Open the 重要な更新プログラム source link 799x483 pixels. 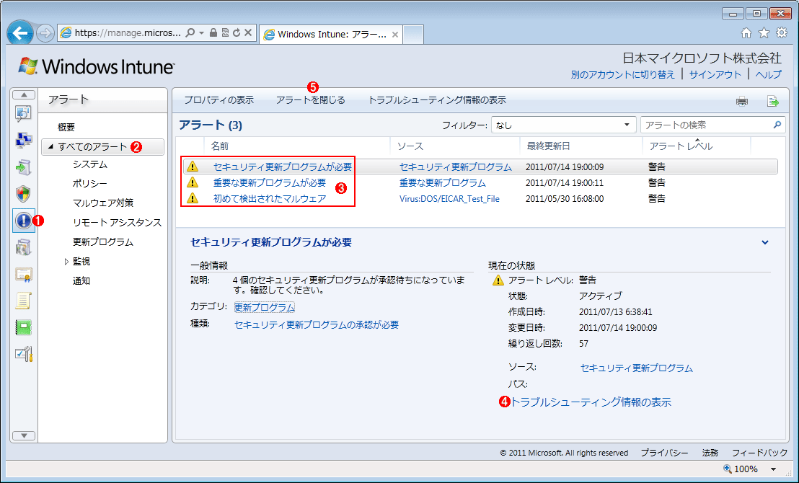click(442, 183)
